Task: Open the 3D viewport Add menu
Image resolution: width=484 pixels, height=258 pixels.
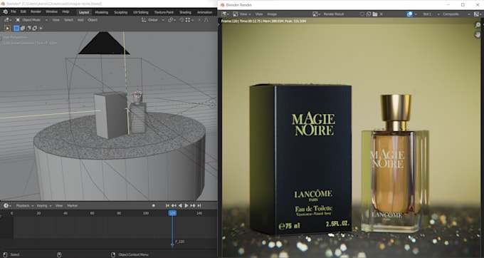Action: 80,20
